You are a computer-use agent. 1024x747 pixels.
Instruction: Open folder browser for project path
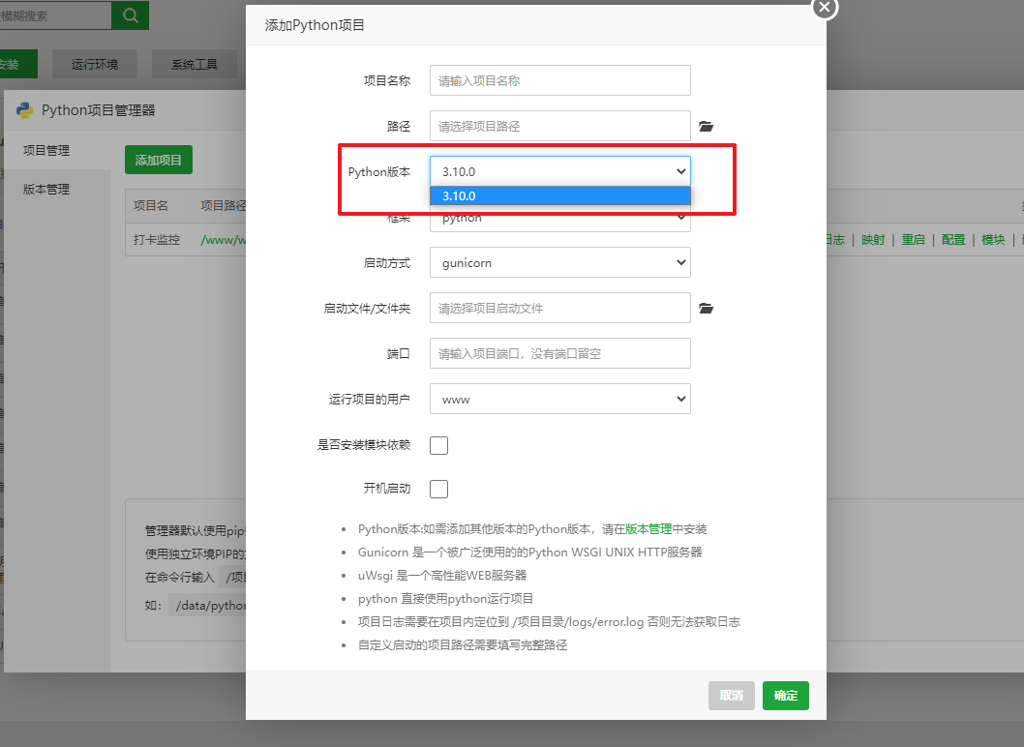pyautogui.click(x=706, y=126)
